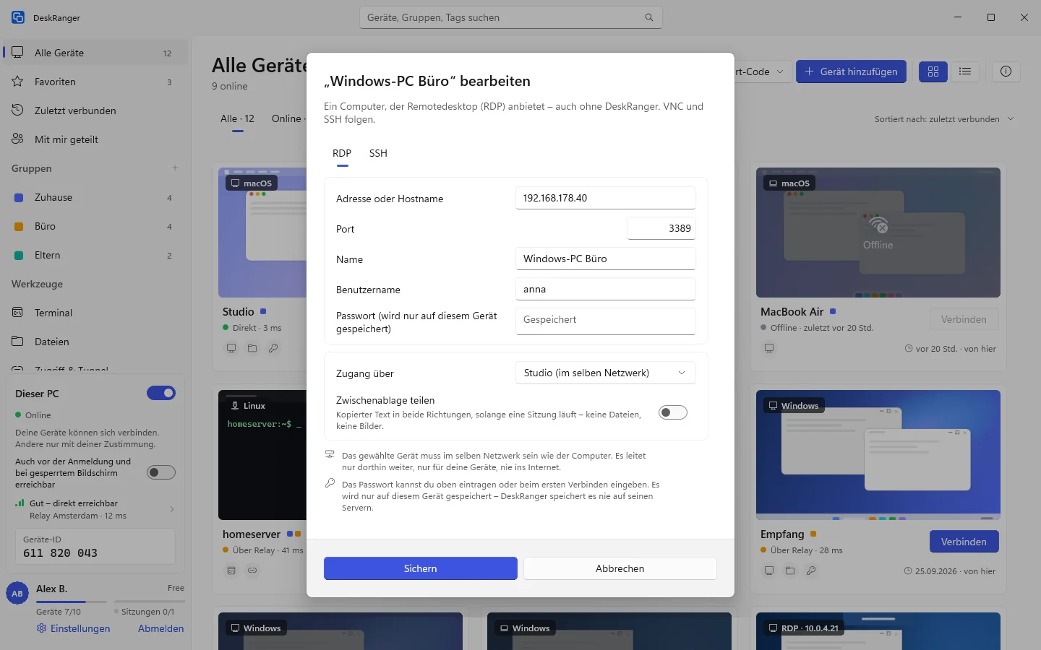1041x650 pixels.
Task: Click Geräte 7/10 usage bar
Action: [x=72, y=602]
